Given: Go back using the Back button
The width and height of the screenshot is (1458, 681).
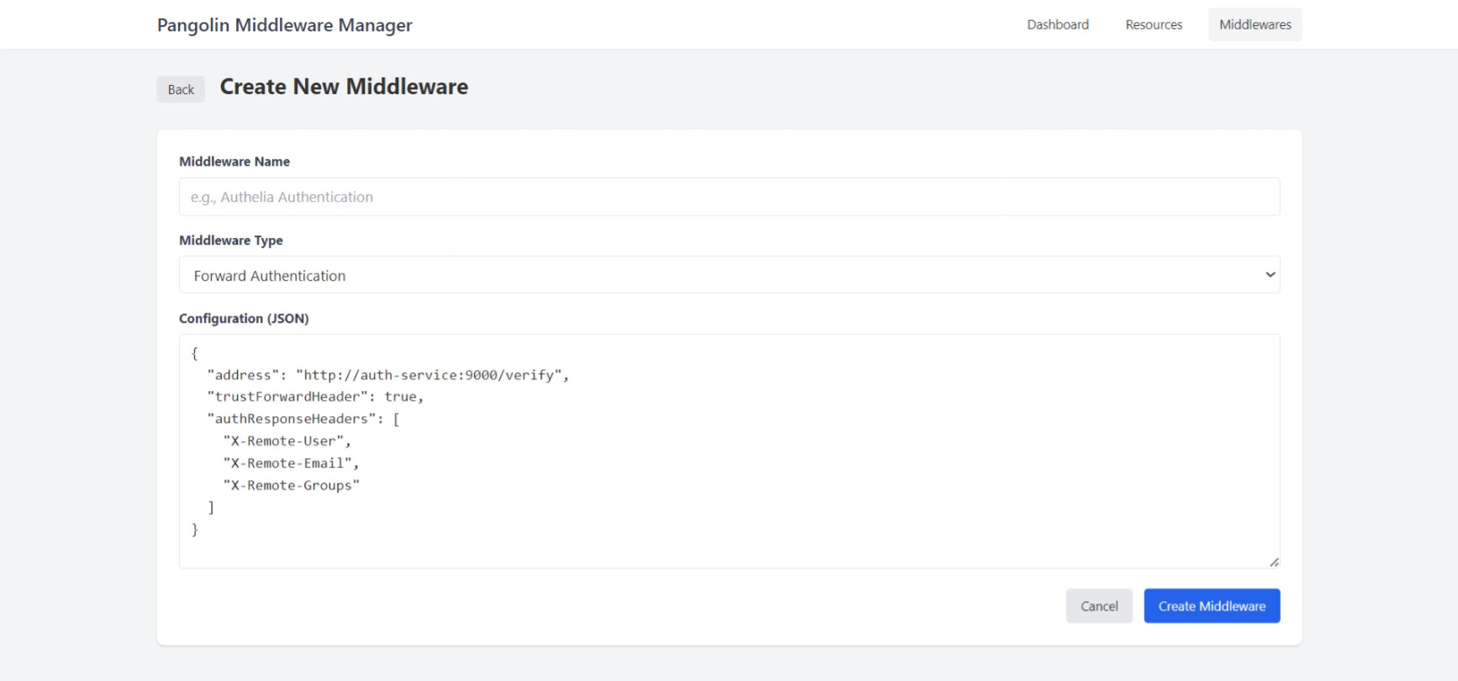Looking at the screenshot, I should 181,89.
